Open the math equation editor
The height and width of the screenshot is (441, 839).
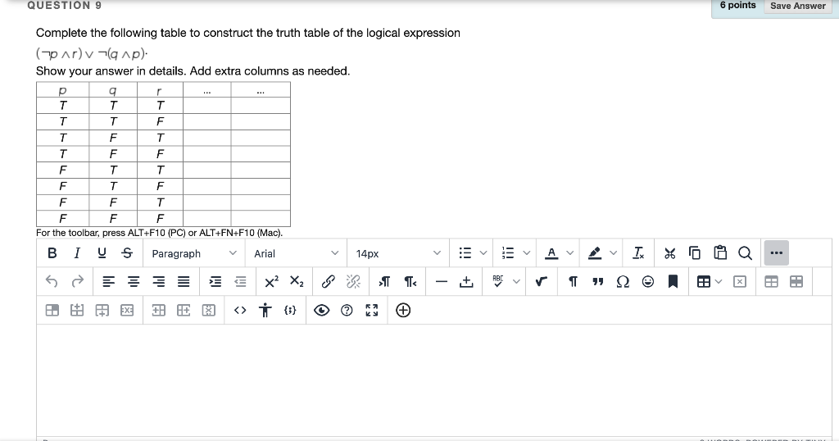541,281
